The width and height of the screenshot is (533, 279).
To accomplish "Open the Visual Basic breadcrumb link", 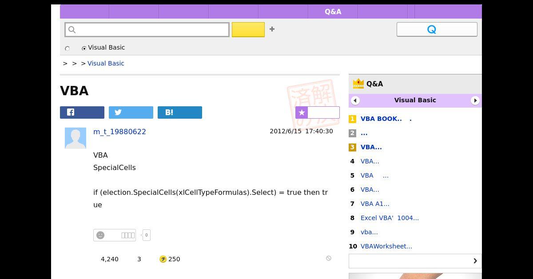I will (x=106, y=63).
